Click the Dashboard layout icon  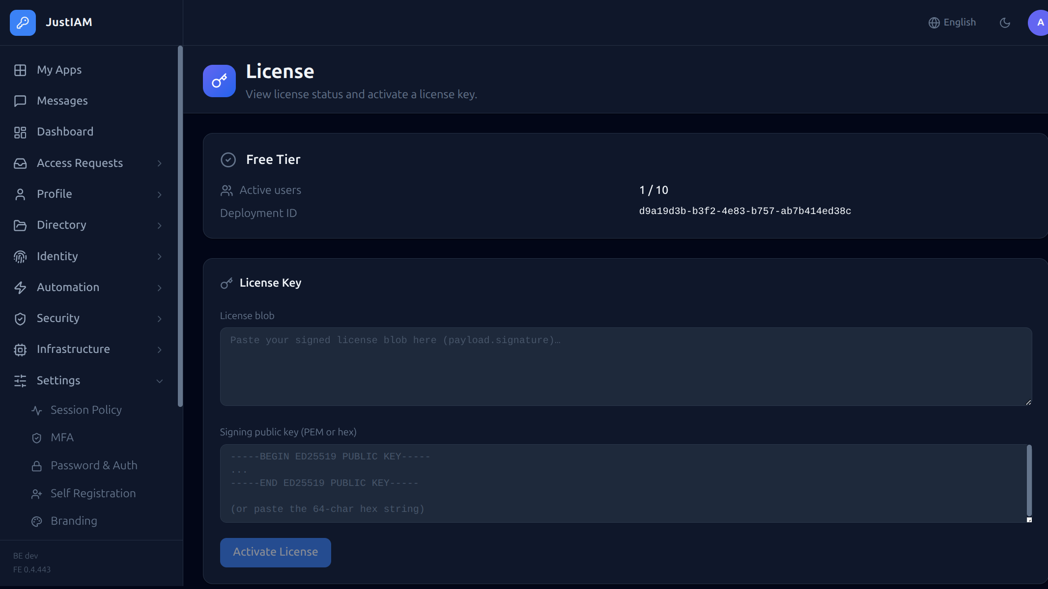tap(20, 132)
